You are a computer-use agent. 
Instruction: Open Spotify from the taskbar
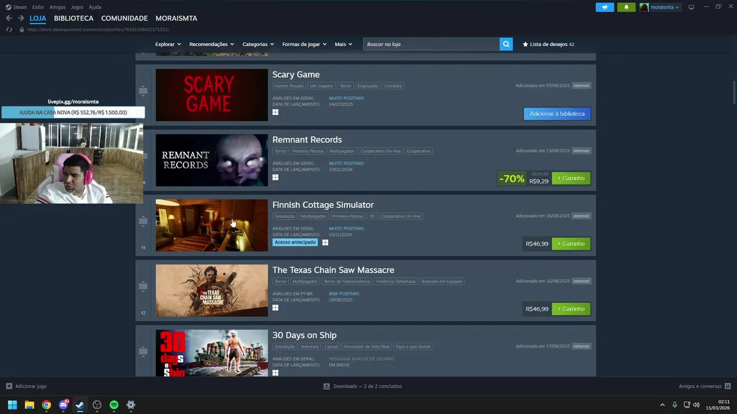click(114, 405)
